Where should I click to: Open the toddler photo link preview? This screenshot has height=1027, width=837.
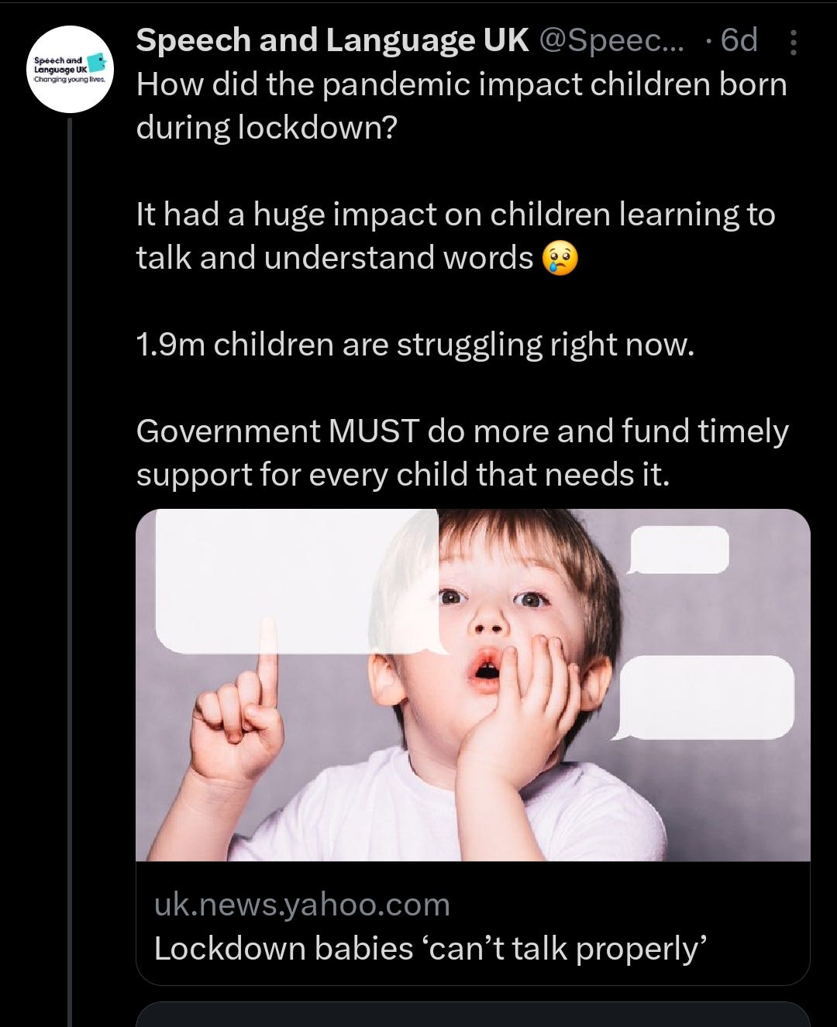coord(473,685)
